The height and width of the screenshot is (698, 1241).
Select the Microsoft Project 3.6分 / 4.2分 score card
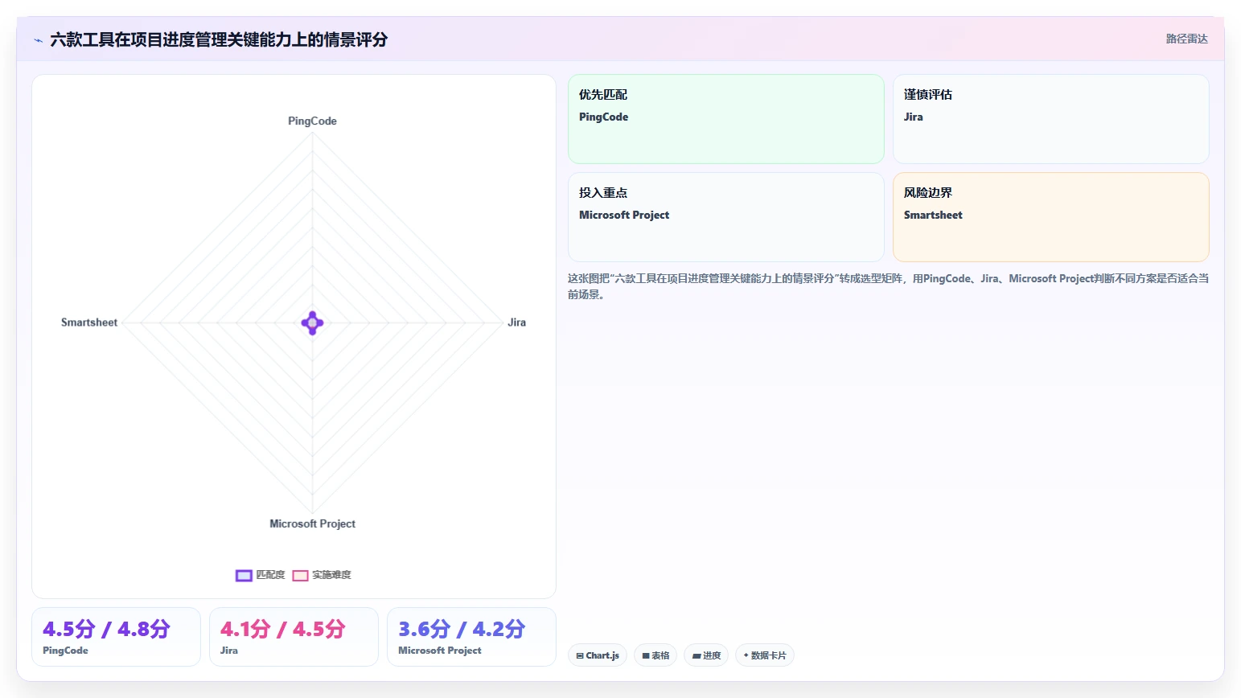[471, 637]
